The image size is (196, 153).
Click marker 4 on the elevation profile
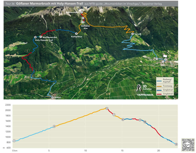[54, 126]
